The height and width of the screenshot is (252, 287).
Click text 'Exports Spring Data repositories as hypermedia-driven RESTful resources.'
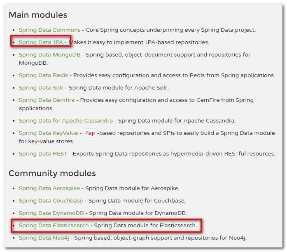[x=174, y=154]
